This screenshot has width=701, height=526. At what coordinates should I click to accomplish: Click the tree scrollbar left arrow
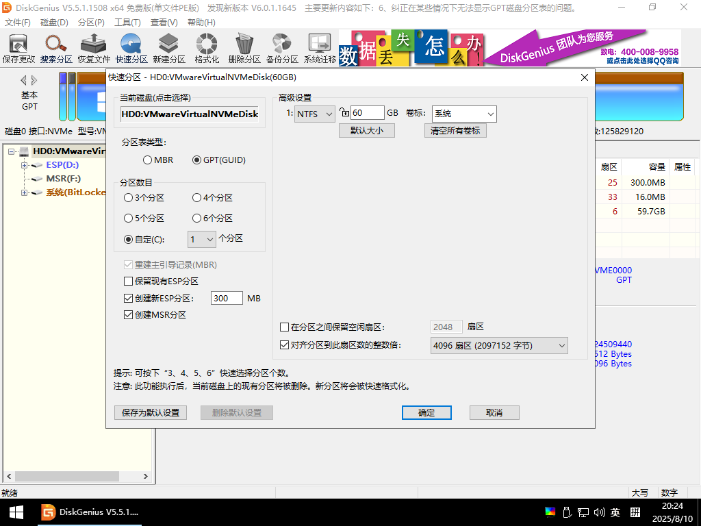point(9,477)
